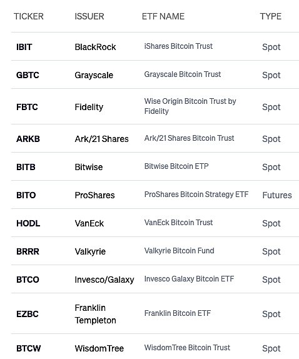This screenshot has width=299, height=359.
Task: Select the IBIT ticker symbol
Action: [x=24, y=47]
